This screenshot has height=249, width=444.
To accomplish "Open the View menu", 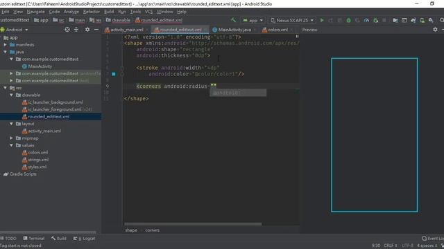I will click(18, 12).
